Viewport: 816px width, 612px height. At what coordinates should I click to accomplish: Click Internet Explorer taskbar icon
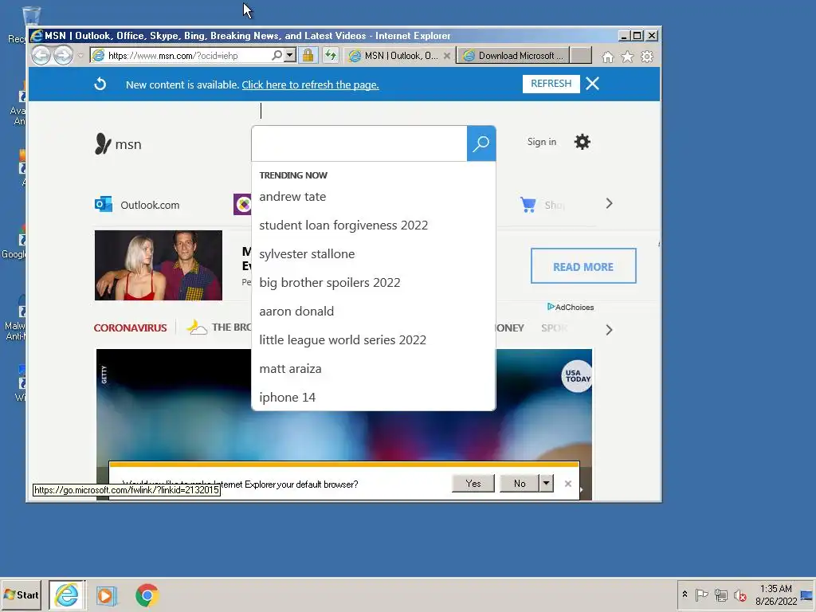point(67,594)
